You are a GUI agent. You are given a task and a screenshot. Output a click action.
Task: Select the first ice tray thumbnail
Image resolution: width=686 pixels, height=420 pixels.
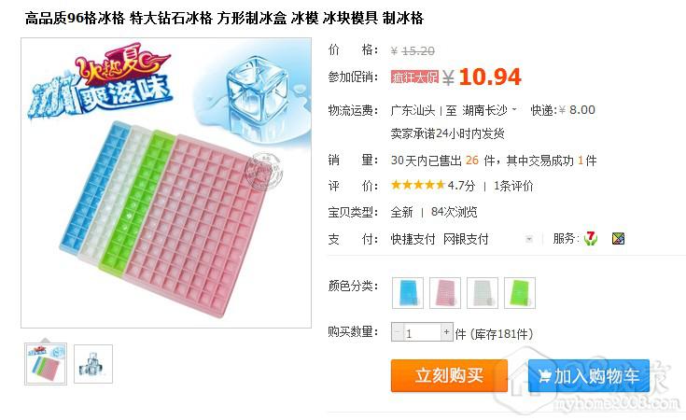pyautogui.click(x=46, y=364)
